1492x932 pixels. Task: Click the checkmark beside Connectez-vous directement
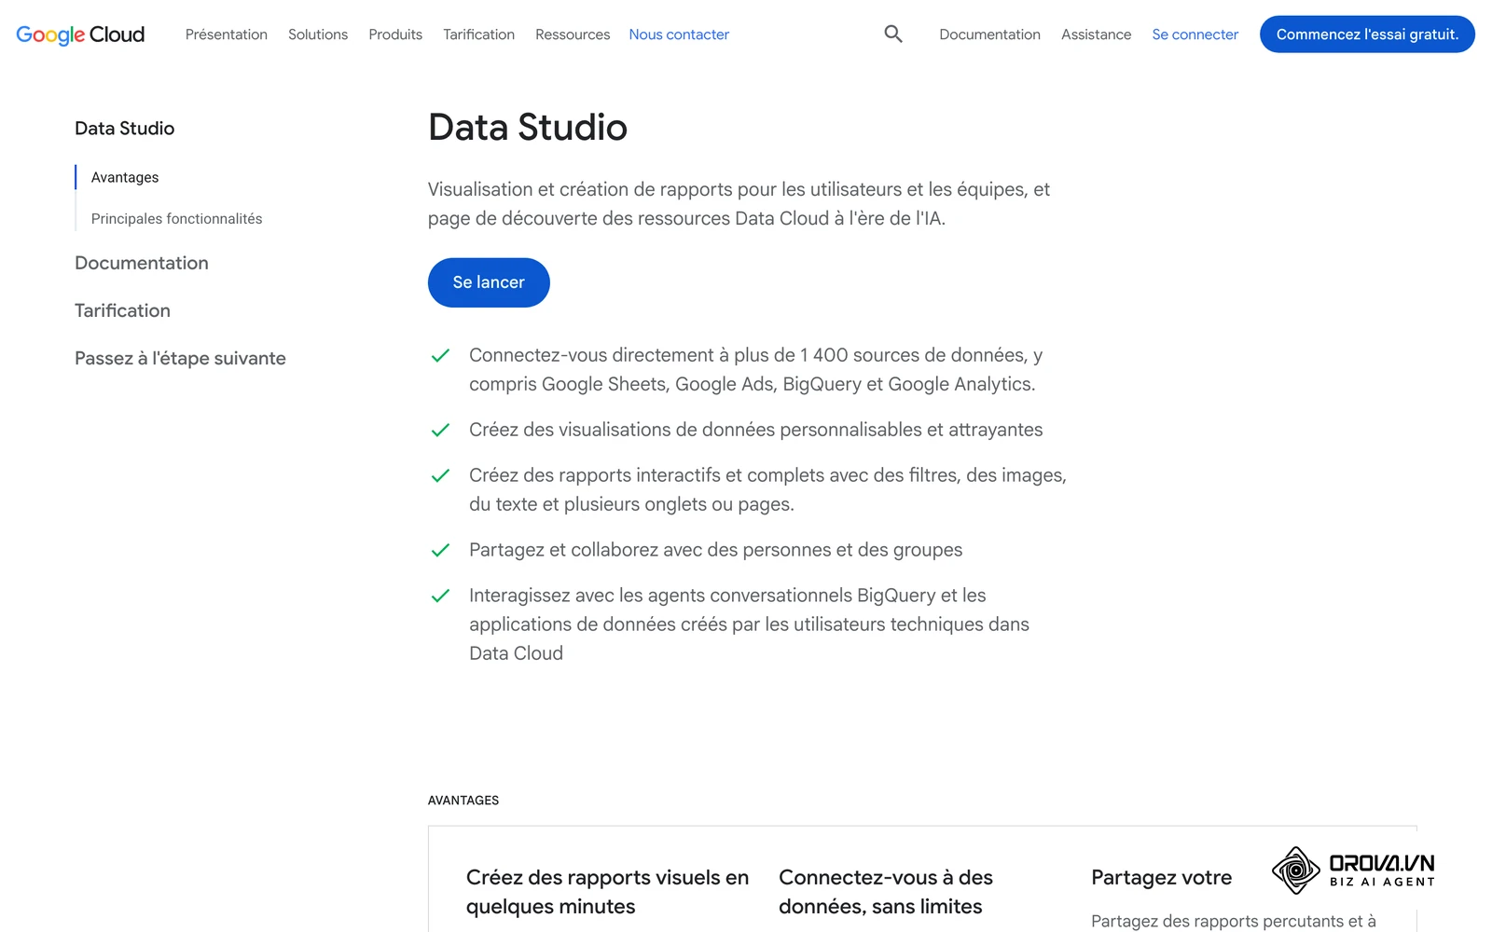pyautogui.click(x=440, y=355)
